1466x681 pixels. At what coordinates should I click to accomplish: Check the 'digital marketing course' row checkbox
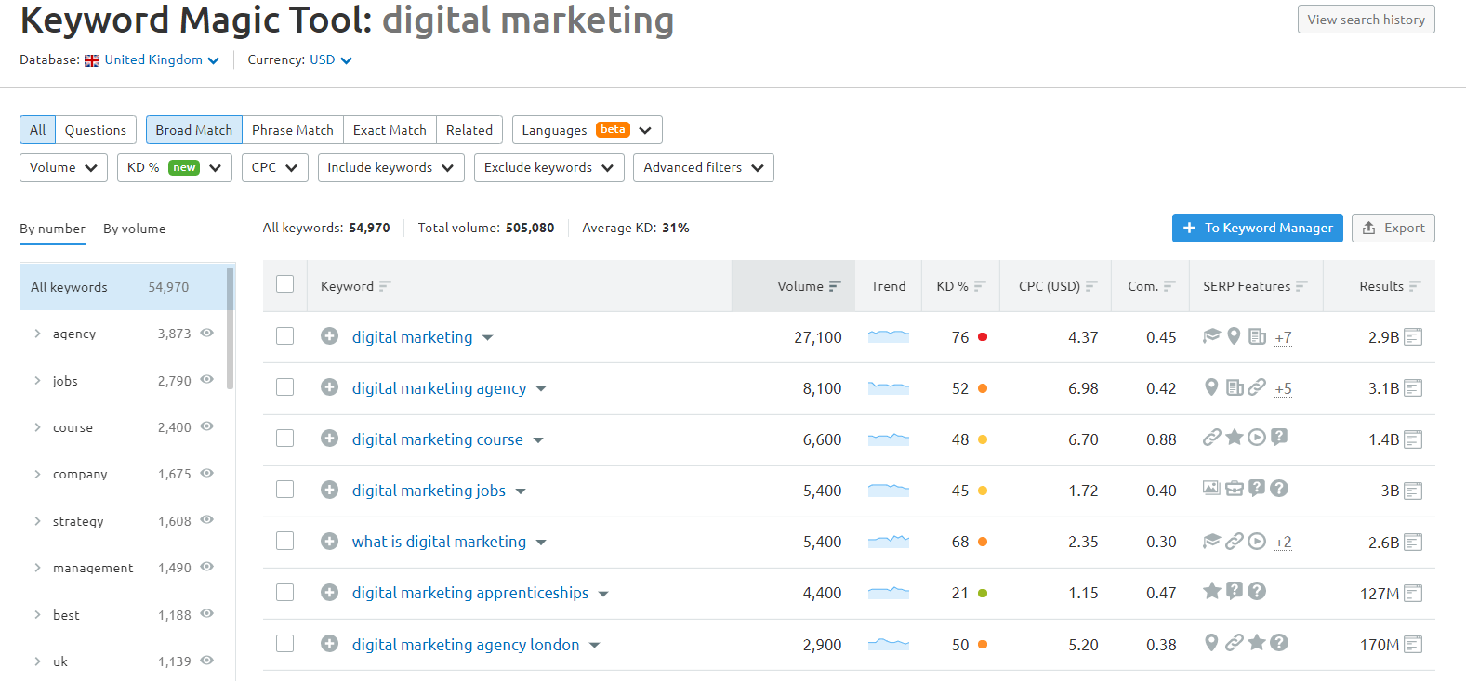pyautogui.click(x=285, y=439)
